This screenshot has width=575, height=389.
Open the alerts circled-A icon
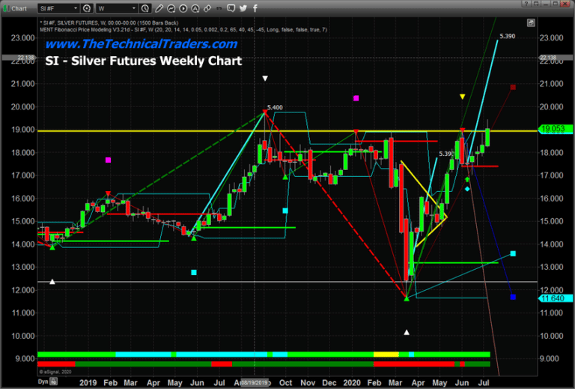coord(195,8)
